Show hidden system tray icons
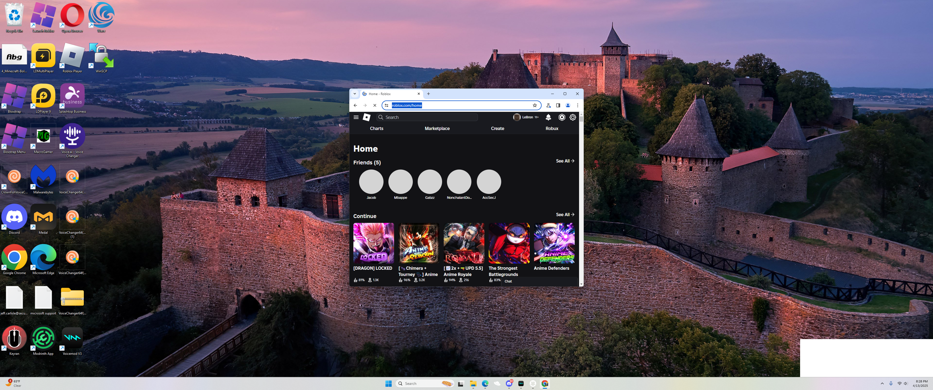Screen dimensions: 933x390 (882, 383)
